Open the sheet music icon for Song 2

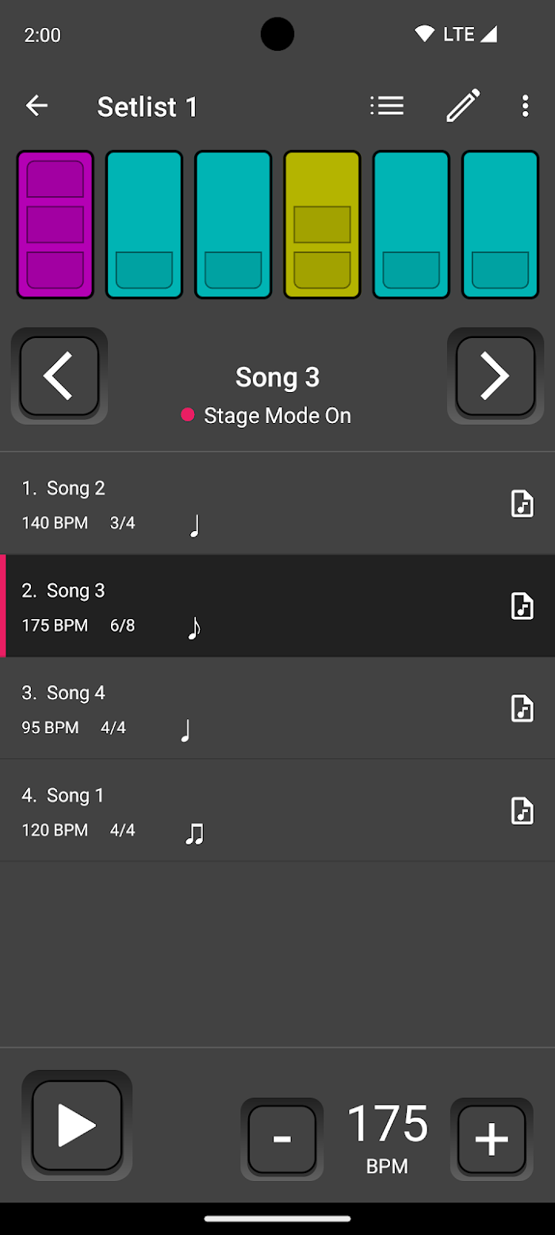point(522,504)
